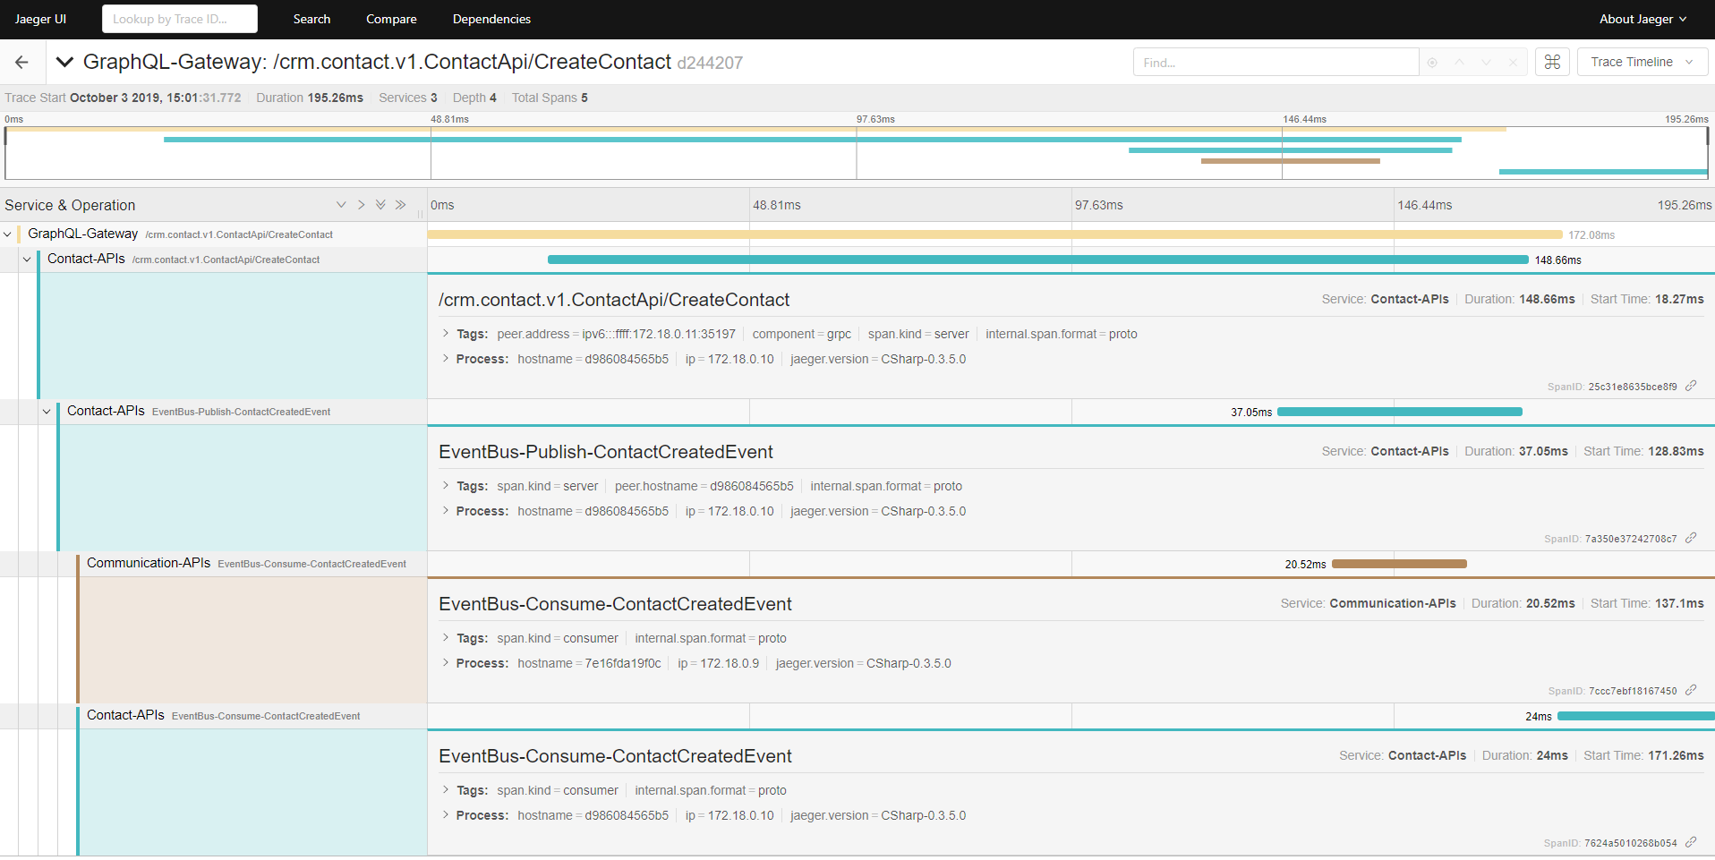1715x860 pixels.
Task: Select the 20.52ms Communication-APIs span bar
Action: click(x=1399, y=564)
